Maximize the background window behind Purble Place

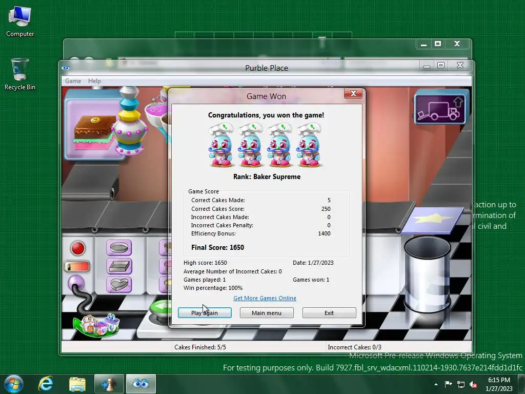[x=438, y=44]
